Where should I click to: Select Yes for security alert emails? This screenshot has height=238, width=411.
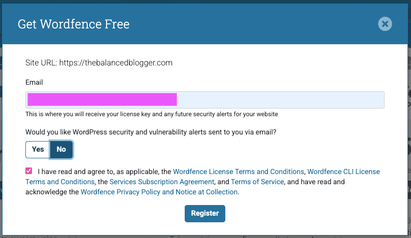[38, 149]
